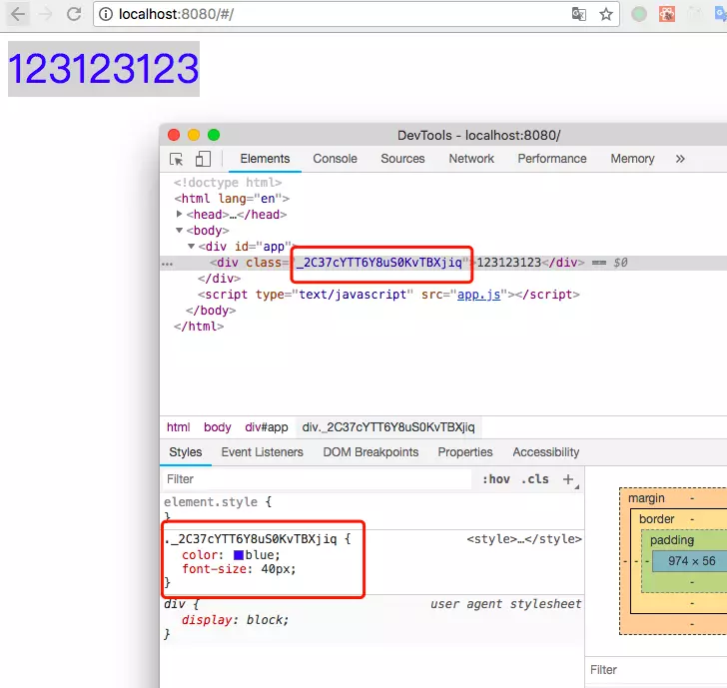Select div#app in the breadcrumb
Image resolution: width=727 pixels, height=688 pixels.
click(x=266, y=427)
